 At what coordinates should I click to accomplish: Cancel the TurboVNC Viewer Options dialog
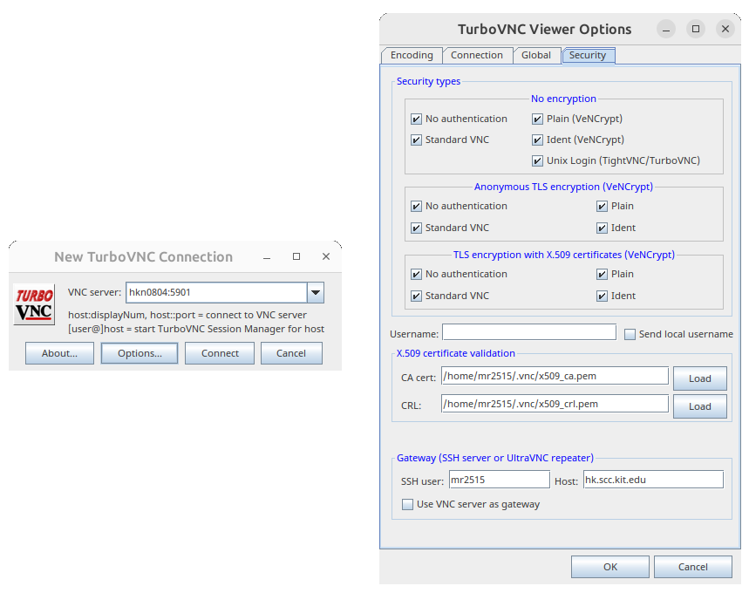(692, 567)
